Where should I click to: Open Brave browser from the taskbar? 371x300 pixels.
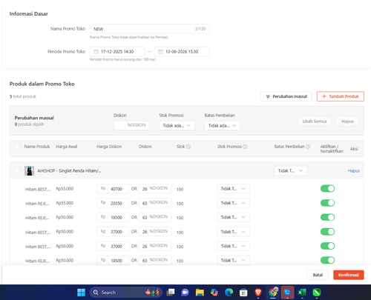click(258, 293)
